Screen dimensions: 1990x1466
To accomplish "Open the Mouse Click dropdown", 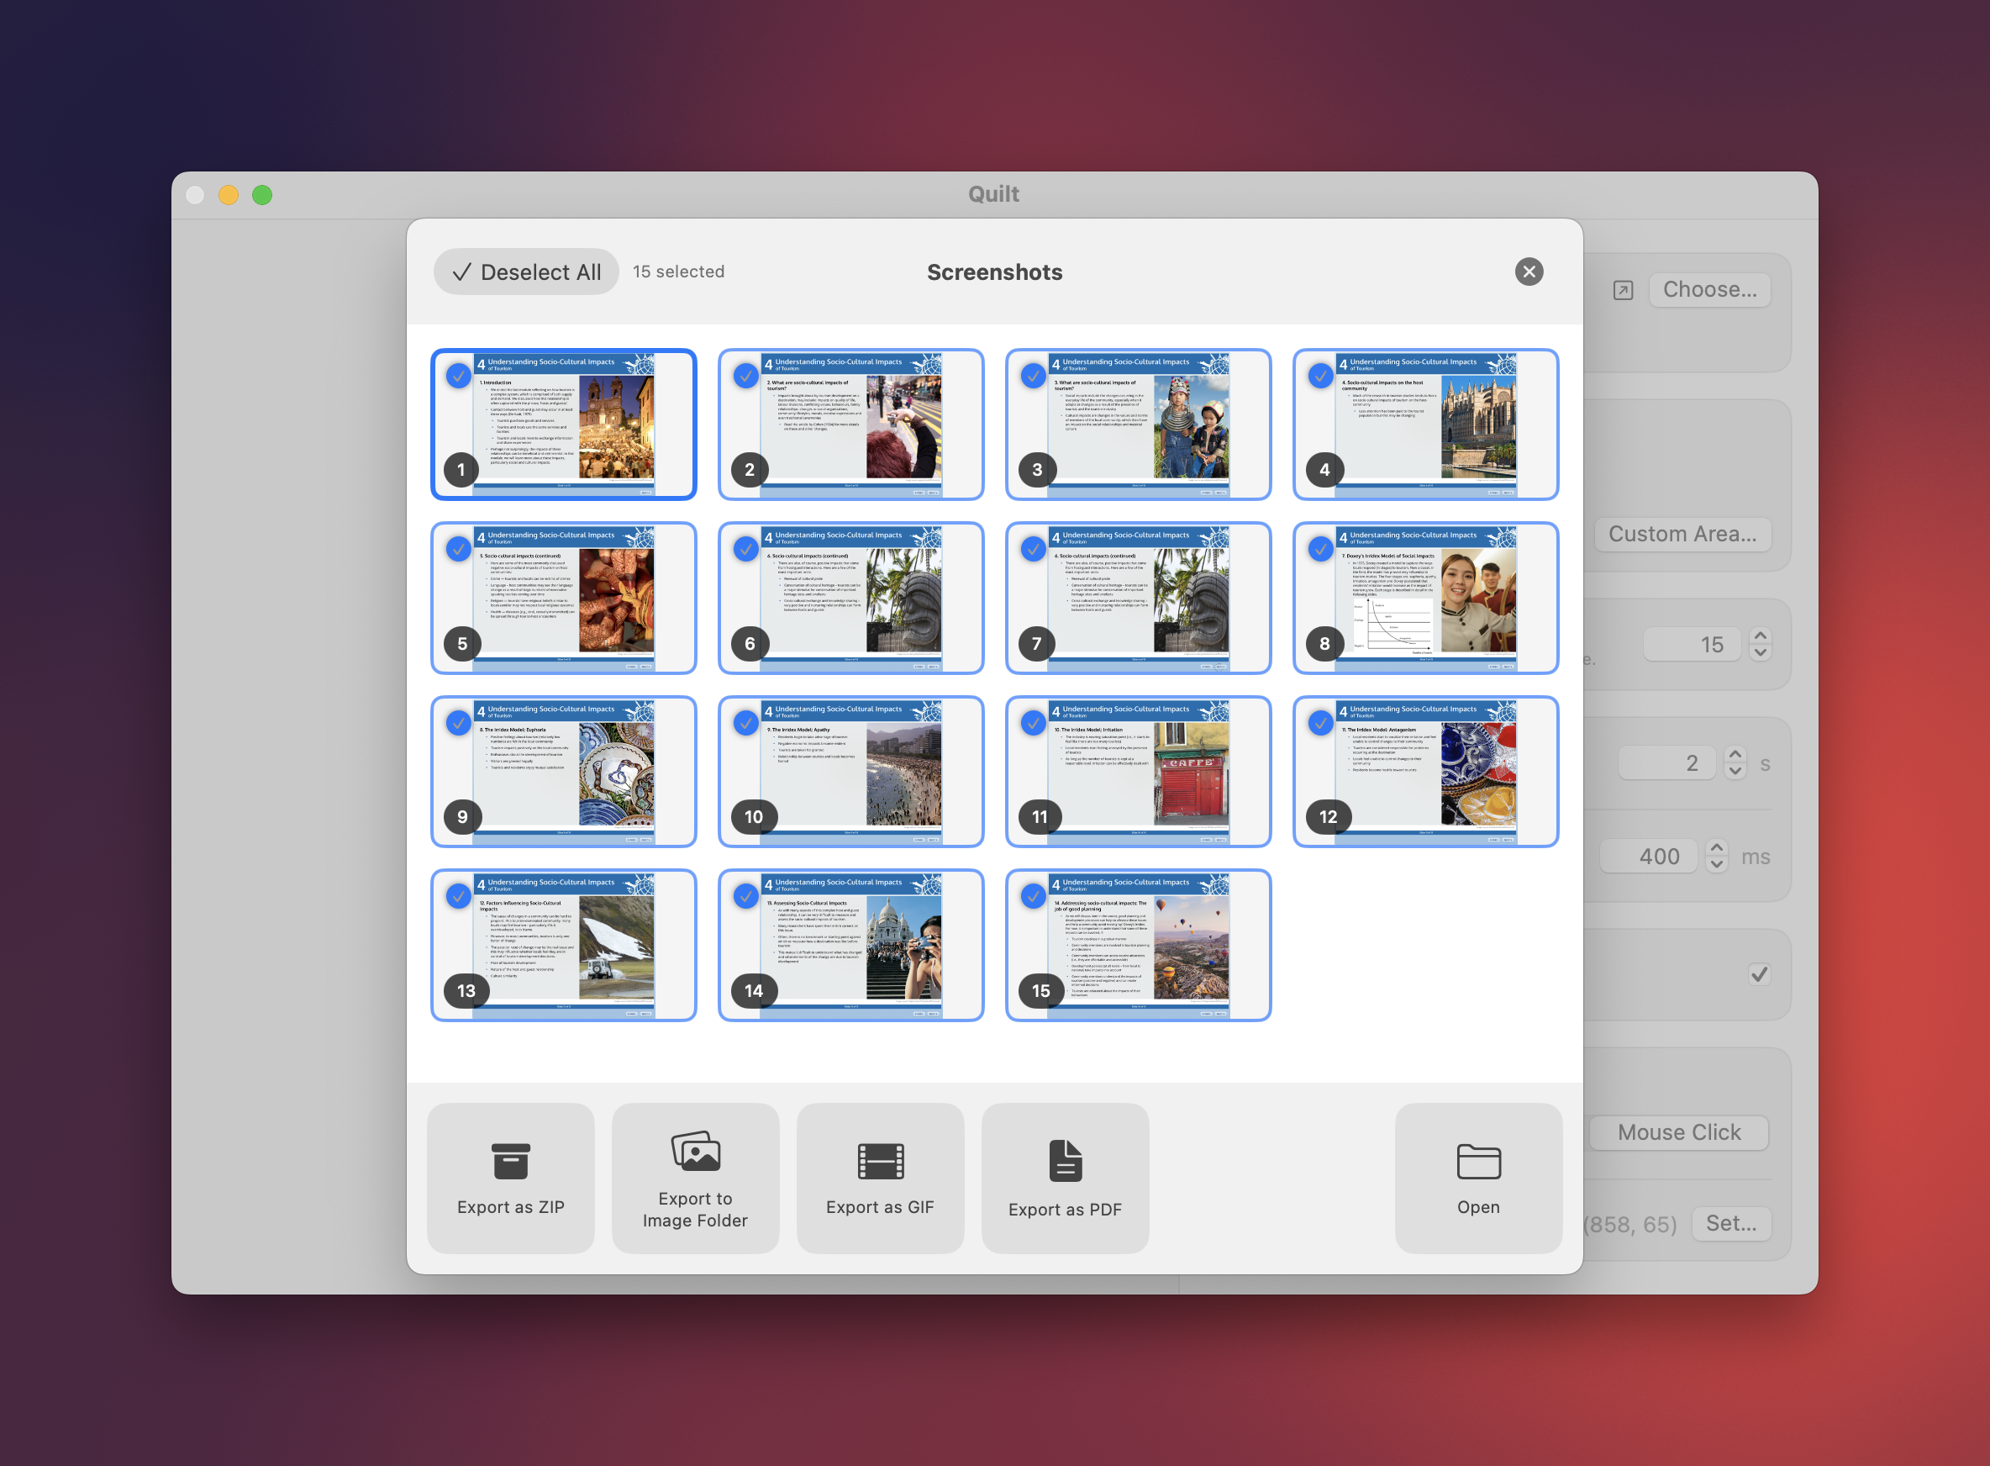I will click(x=1678, y=1132).
